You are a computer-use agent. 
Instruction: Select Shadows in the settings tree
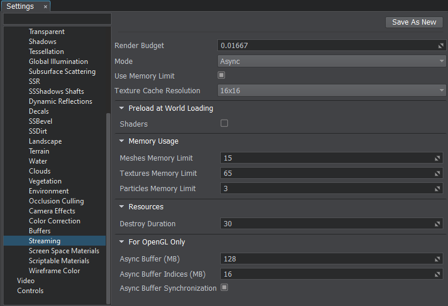pyautogui.click(x=43, y=42)
